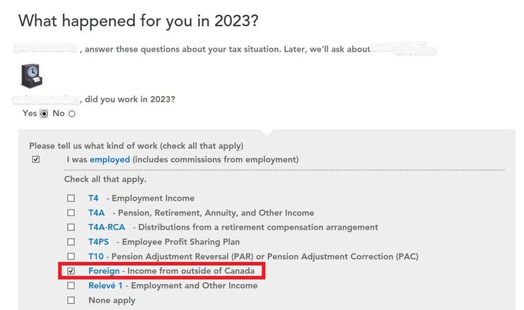
Task: Open the T4 link
Action: (x=93, y=198)
